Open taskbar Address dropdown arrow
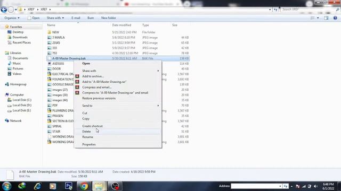The height and width of the screenshot is (191, 341). (280, 186)
